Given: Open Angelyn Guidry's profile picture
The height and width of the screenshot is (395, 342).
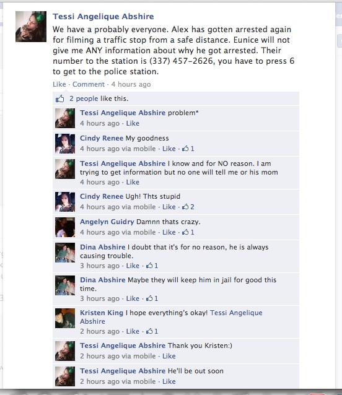Looking at the screenshot, I should [x=65, y=227].
